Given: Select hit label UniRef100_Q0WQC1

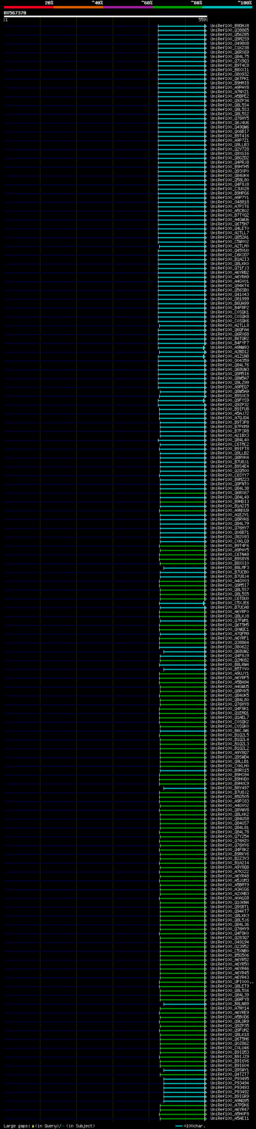Looking at the screenshot, I should click(x=230, y=629).
